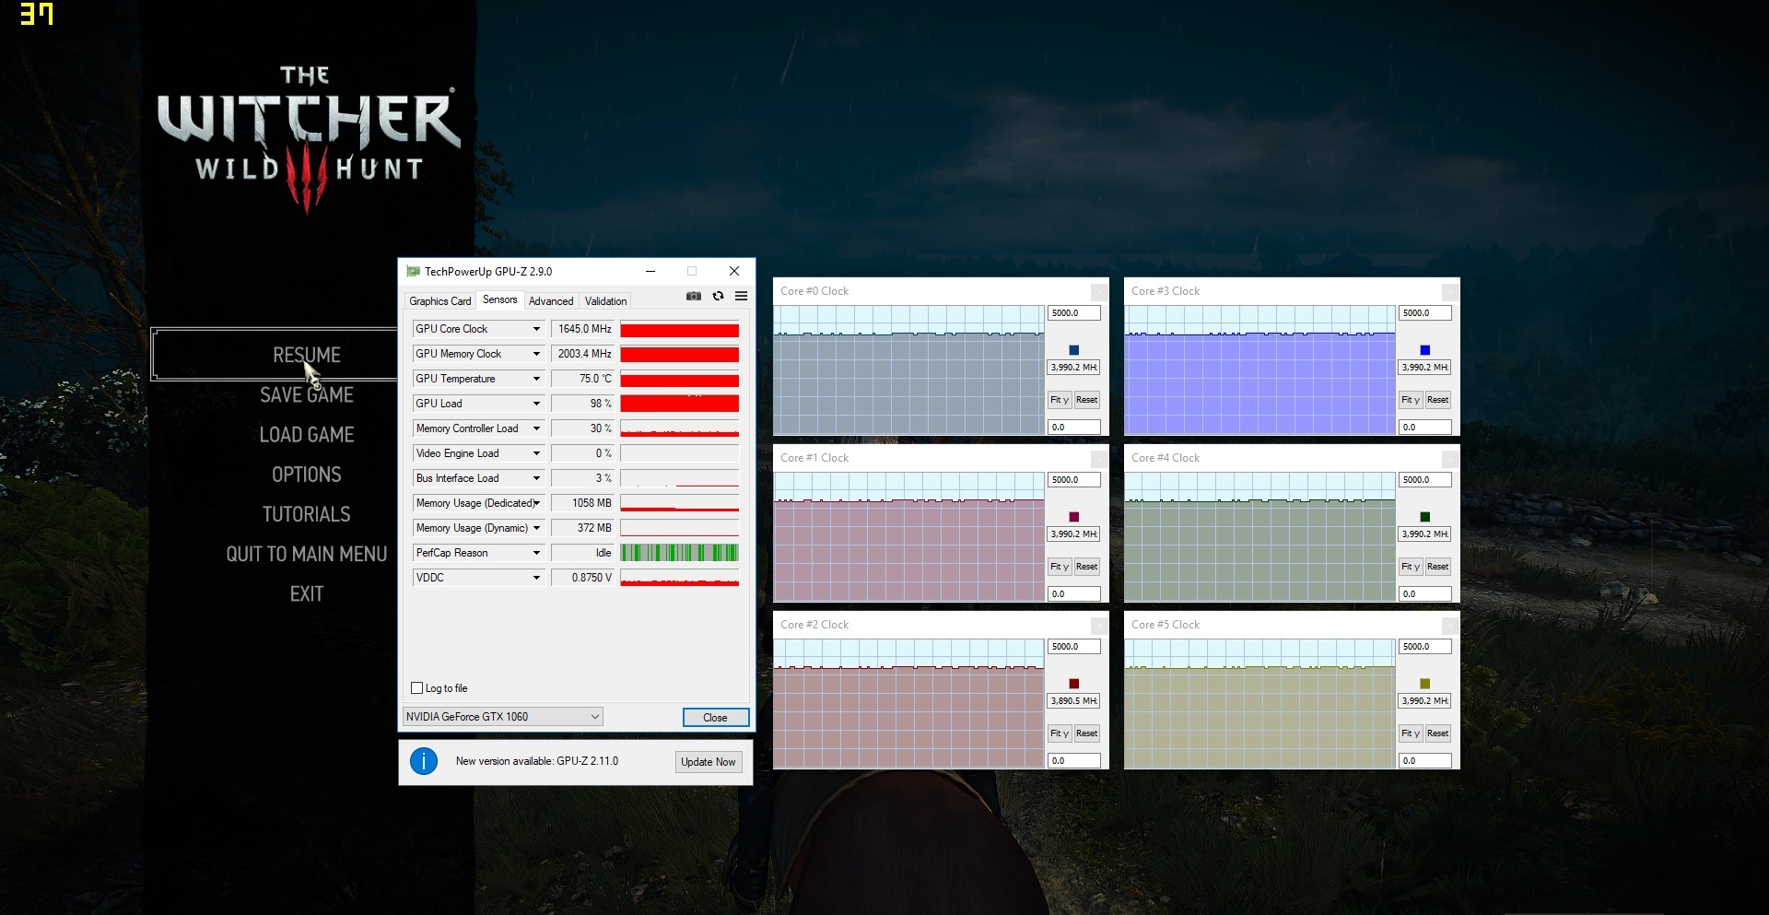The height and width of the screenshot is (915, 1769).
Task: Click Fit y in Core #5 Clock
Action: click(1411, 733)
